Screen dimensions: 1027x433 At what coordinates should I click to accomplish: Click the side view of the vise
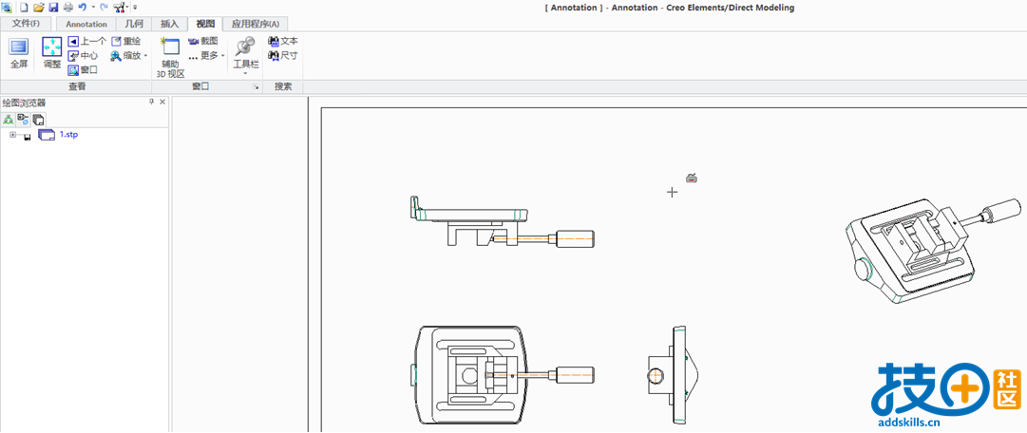click(x=502, y=221)
